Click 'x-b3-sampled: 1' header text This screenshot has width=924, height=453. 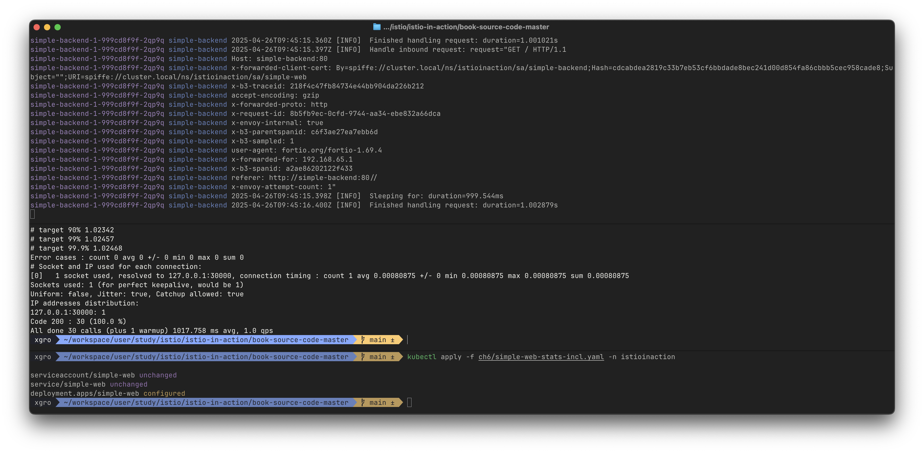click(263, 141)
